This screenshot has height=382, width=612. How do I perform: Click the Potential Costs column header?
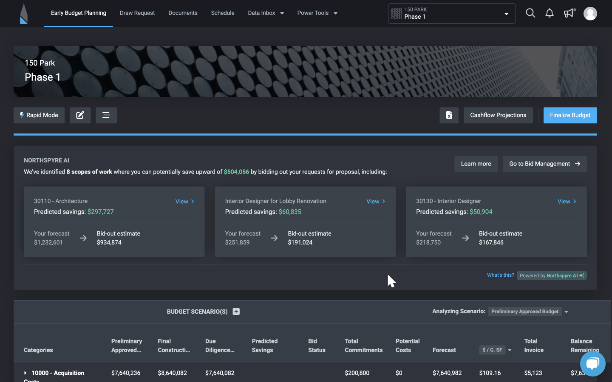click(x=408, y=345)
